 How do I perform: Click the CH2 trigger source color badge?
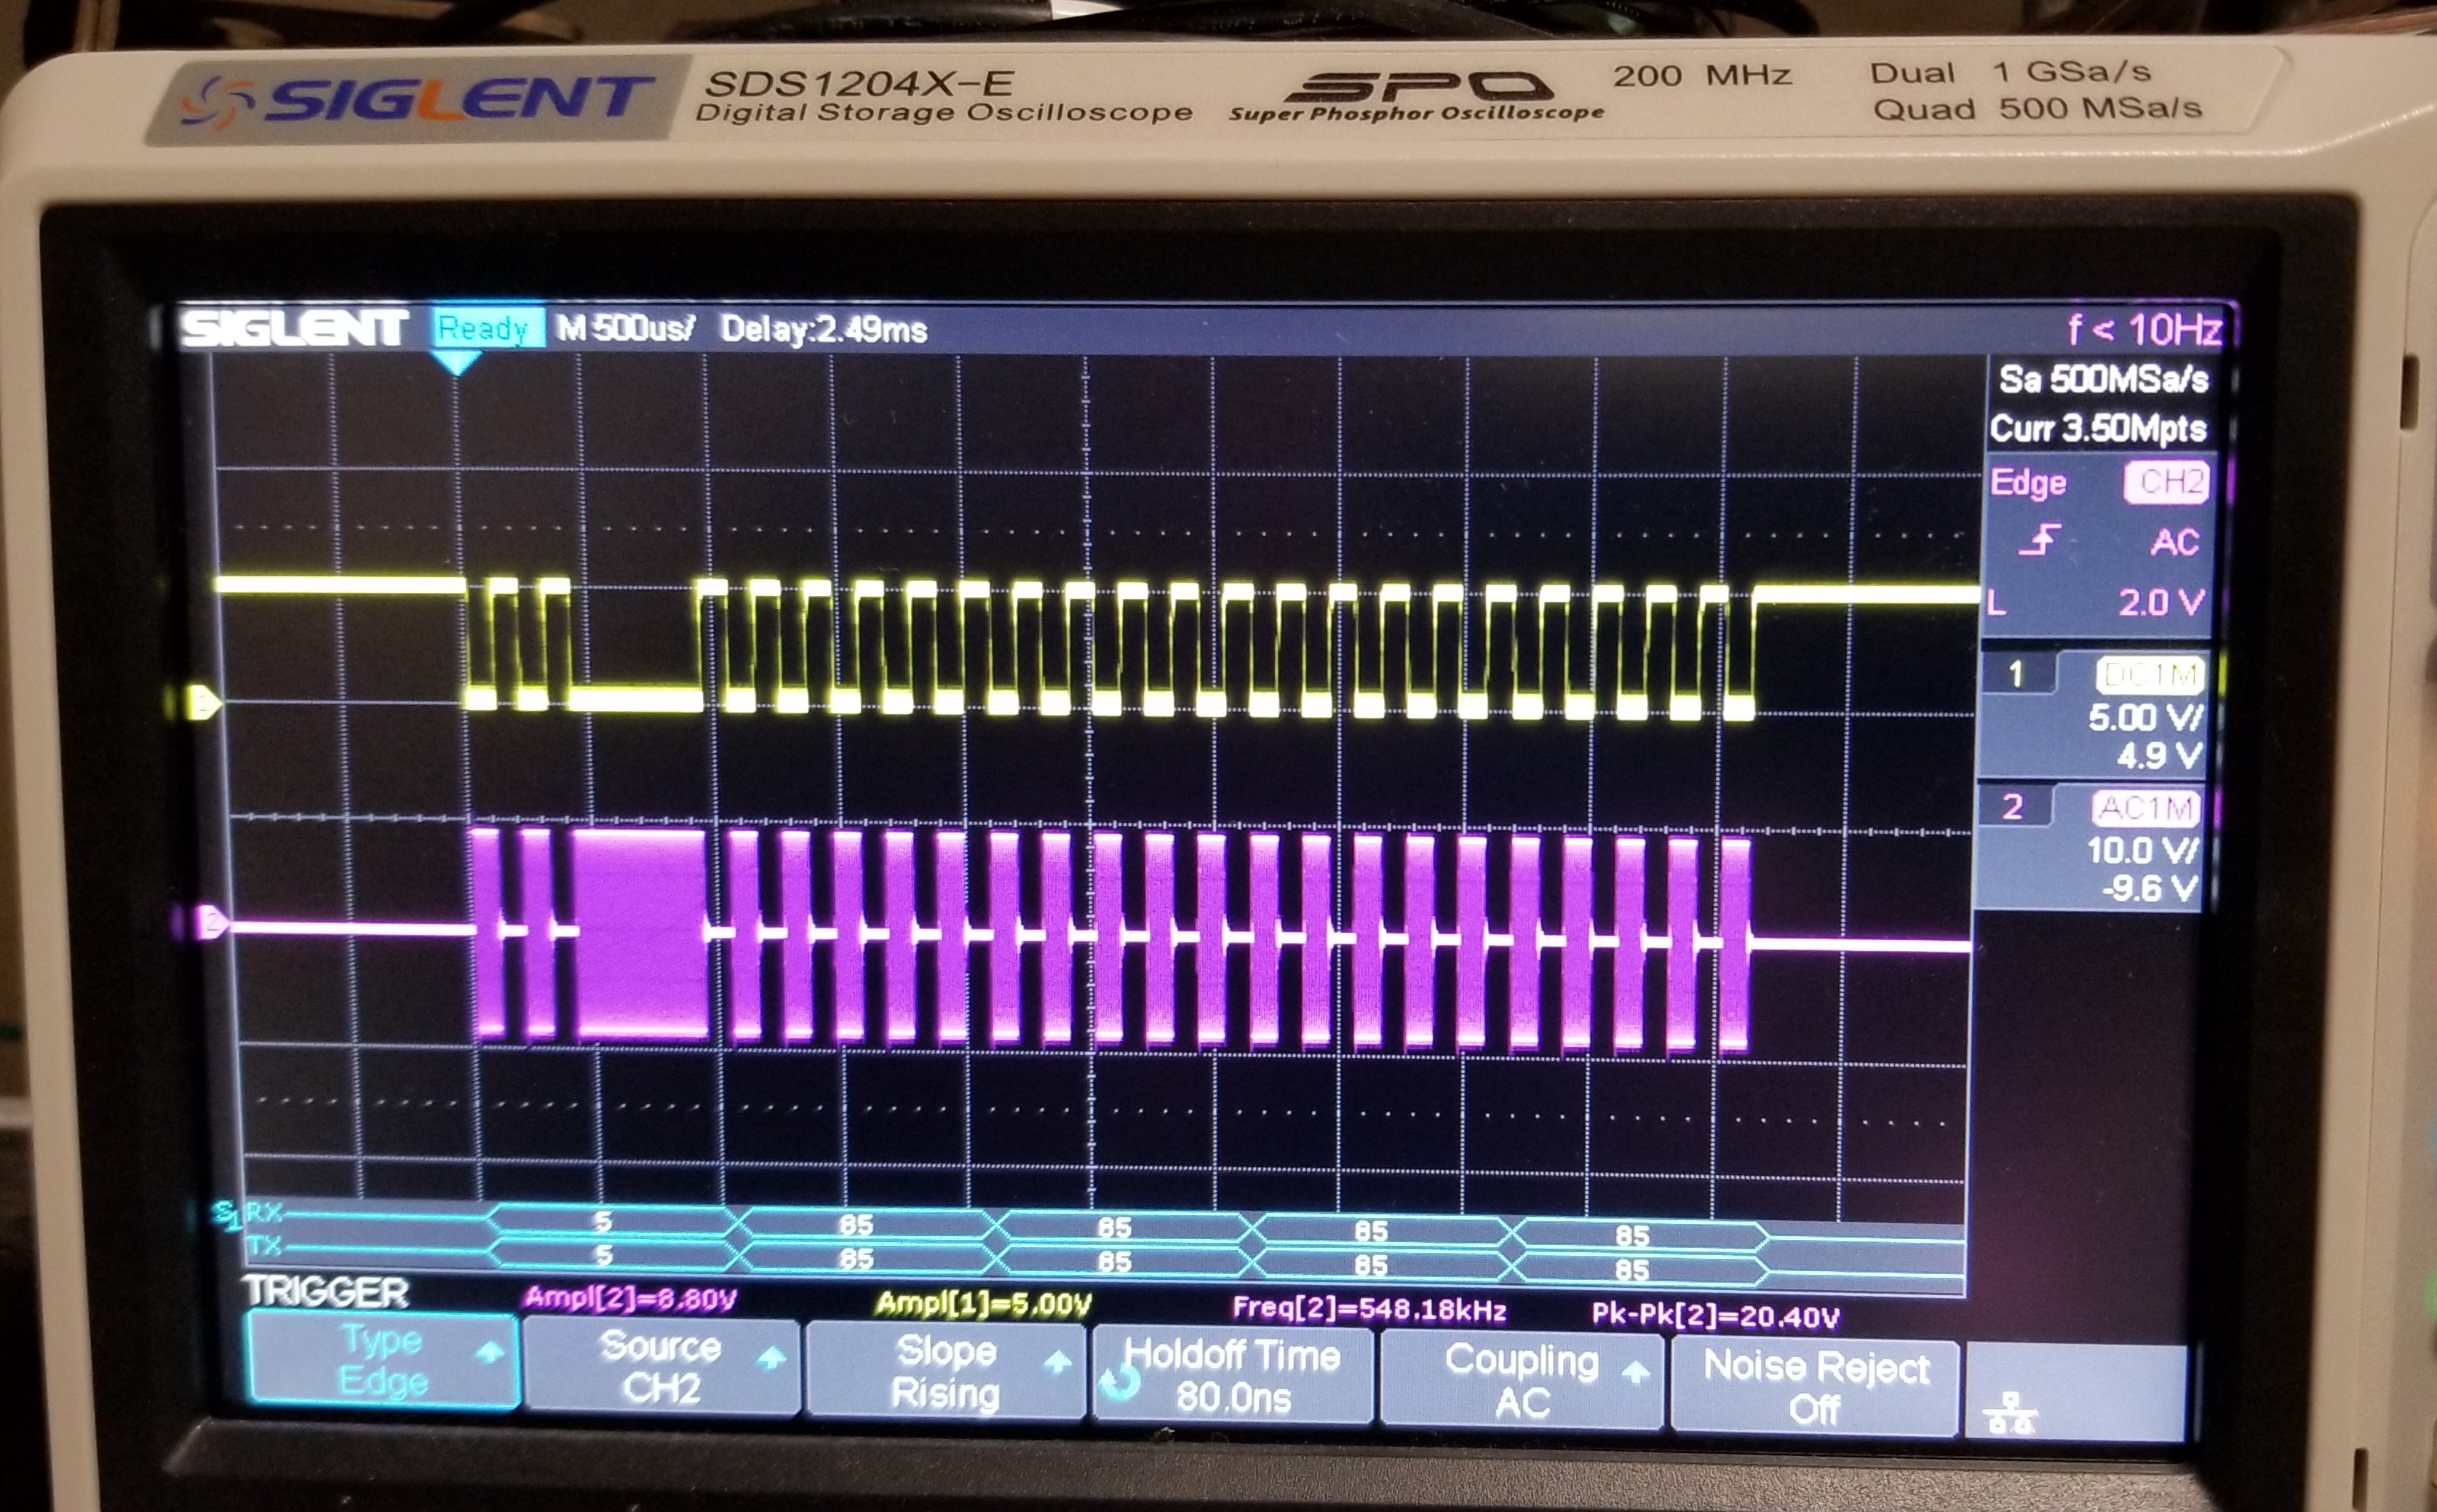click(2166, 483)
